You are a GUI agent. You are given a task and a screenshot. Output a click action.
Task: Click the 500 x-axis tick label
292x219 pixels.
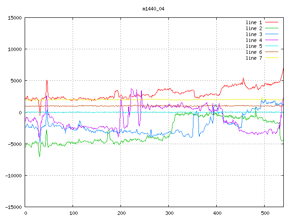[x=265, y=213]
